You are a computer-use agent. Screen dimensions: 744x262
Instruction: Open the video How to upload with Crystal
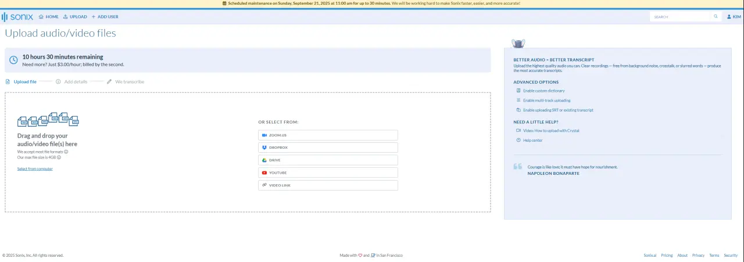tap(551, 131)
